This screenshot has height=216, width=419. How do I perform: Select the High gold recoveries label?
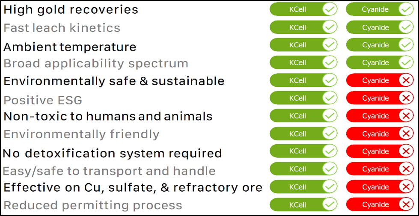(x=71, y=9)
